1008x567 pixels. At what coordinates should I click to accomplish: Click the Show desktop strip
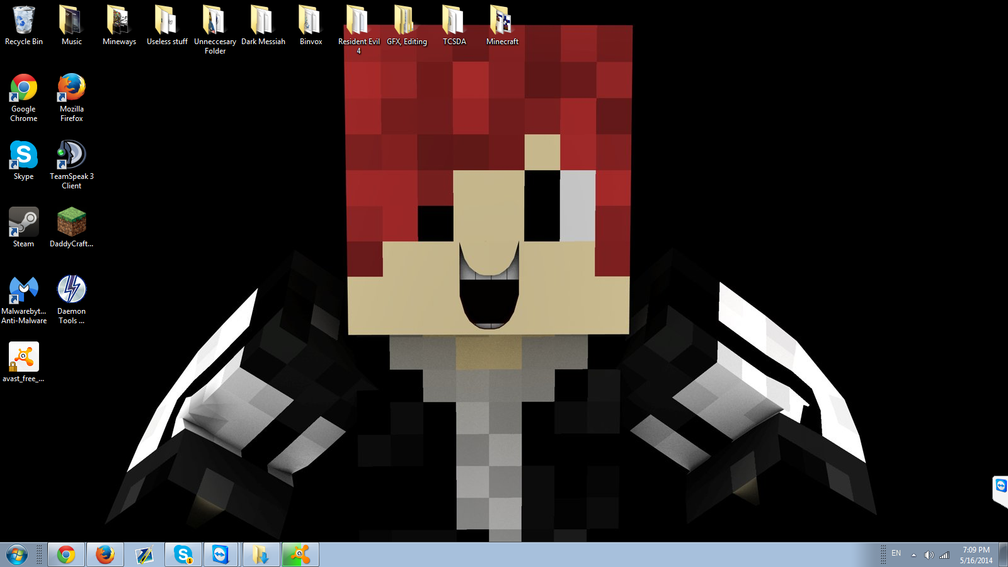(1003, 555)
